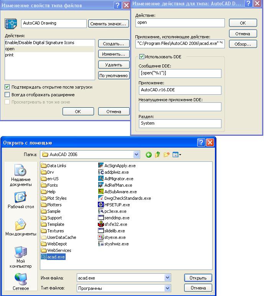Open the Views menu icon
Image resolution: width=264 pixels, height=296 pixels.
pyautogui.click(x=177, y=155)
